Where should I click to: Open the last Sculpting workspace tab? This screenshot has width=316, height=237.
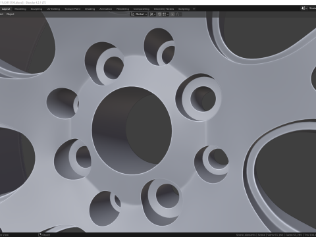click(184, 9)
